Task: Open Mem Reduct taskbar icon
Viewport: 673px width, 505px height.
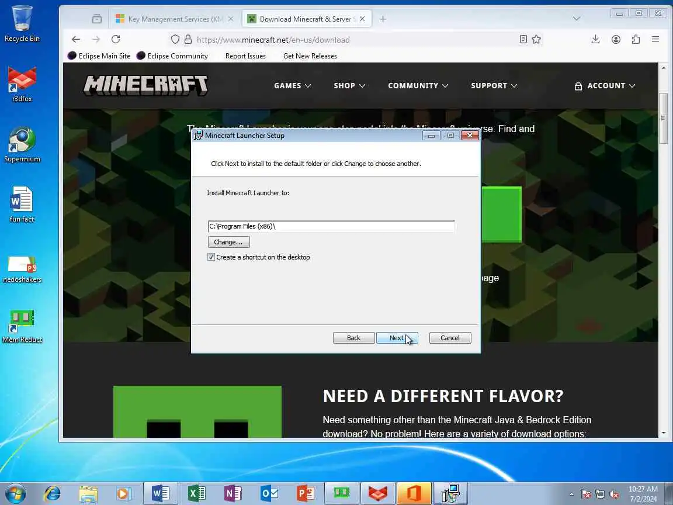Action: 342,493
